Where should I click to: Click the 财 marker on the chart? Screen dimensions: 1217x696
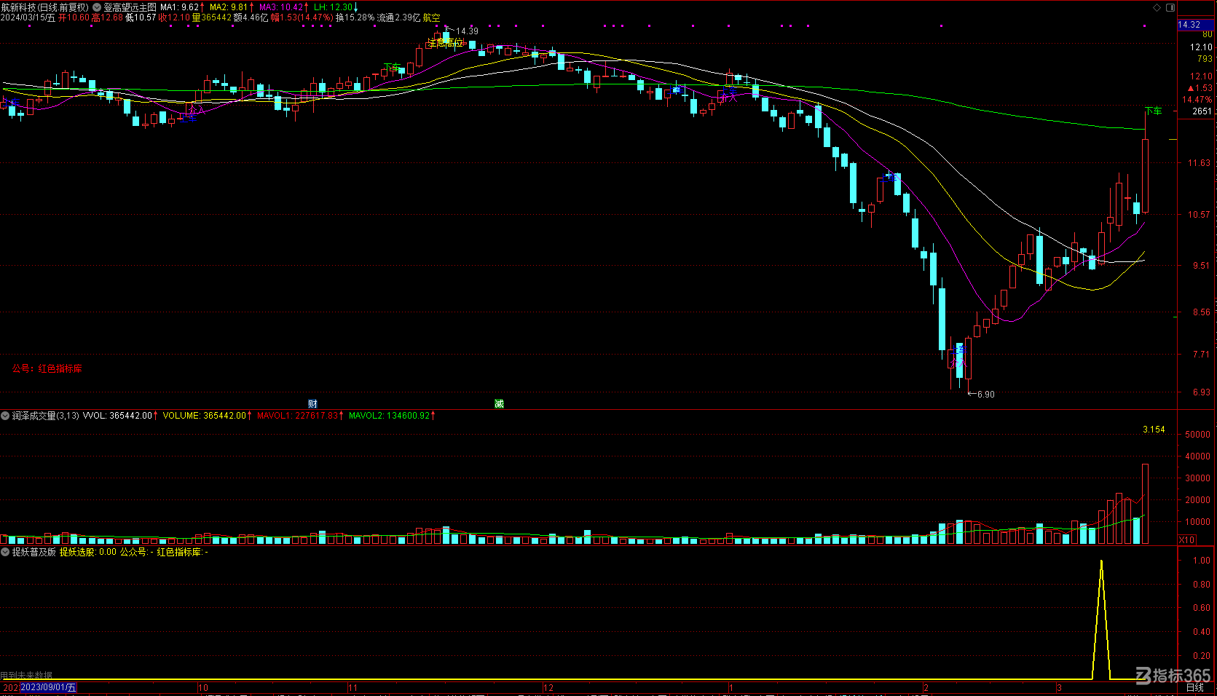(312, 403)
